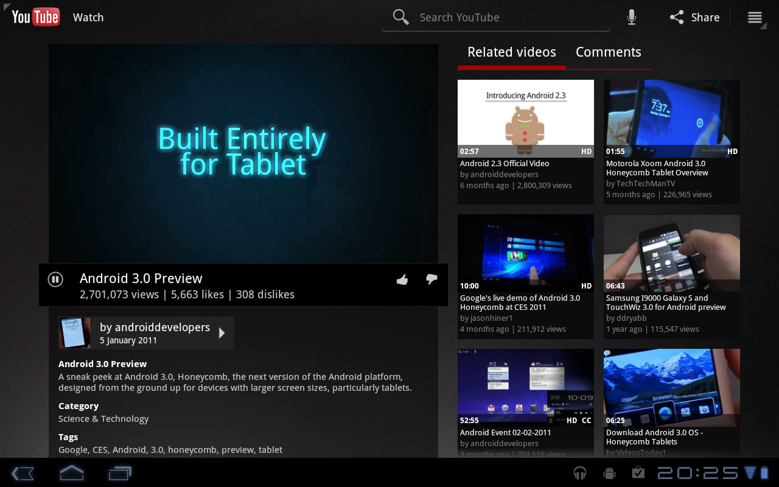Image resolution: width=779 pixels, height=487 pixels.
Task: Open the Share icon
Action: coord(677,17)
